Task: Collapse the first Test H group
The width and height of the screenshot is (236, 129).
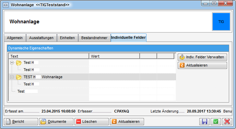Action: point(12,63)
